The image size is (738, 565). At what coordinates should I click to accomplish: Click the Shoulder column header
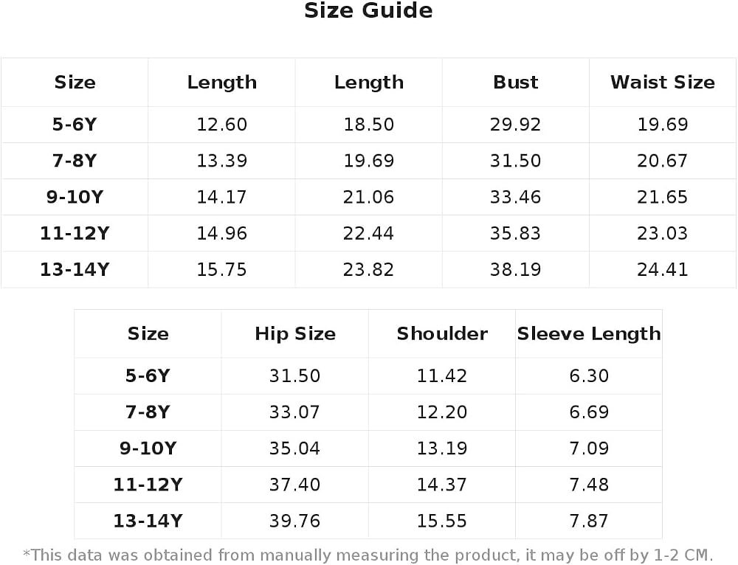coord(442,333)
